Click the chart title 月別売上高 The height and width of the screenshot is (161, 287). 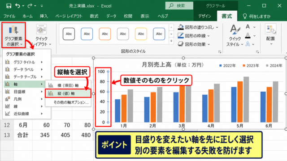[x=157, y=64]
